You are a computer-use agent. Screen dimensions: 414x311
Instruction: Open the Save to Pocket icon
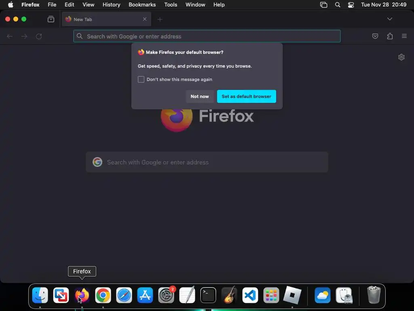coord(375,36)
